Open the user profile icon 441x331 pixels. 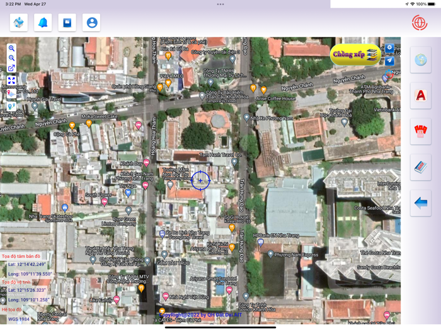coord(91,23)
